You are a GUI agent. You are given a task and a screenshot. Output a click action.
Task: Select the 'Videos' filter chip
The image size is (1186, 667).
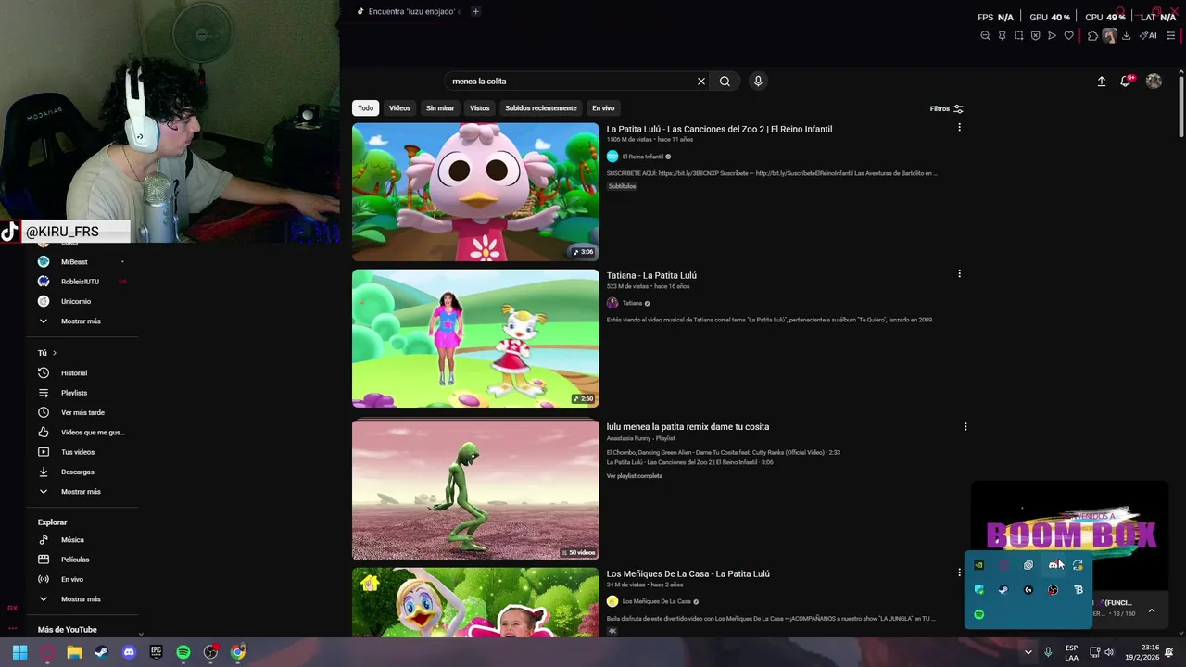pyautogui.click(x=399, y=108)
